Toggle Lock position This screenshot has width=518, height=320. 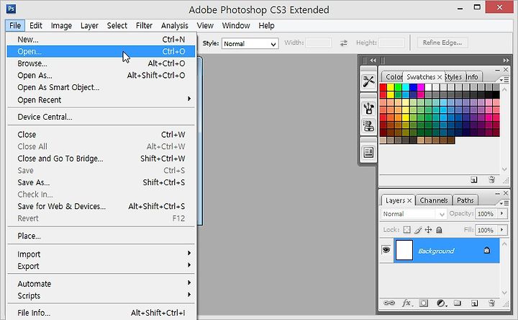pos(428,230)
